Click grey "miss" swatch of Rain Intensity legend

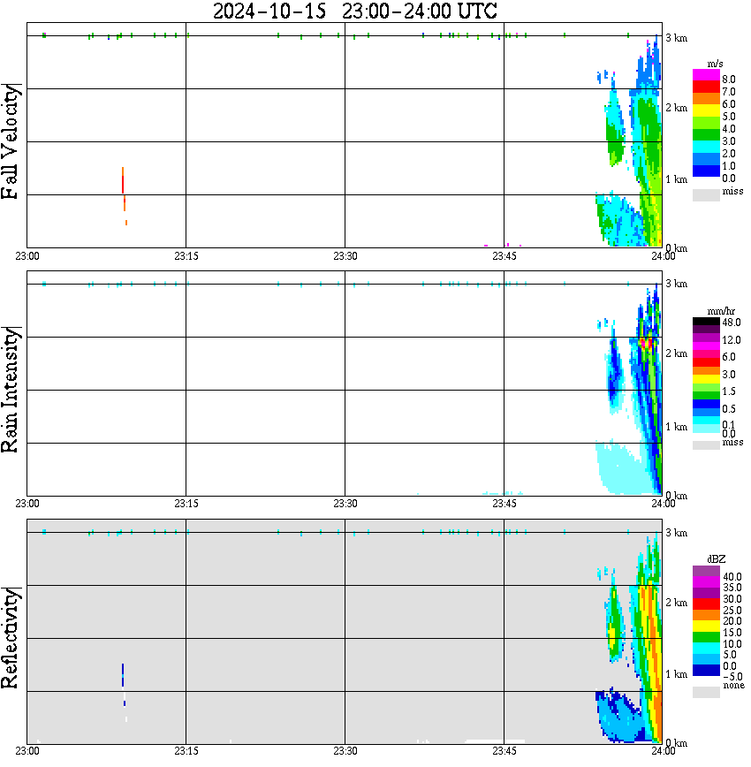pyautogui.click(x=706, y=444)
